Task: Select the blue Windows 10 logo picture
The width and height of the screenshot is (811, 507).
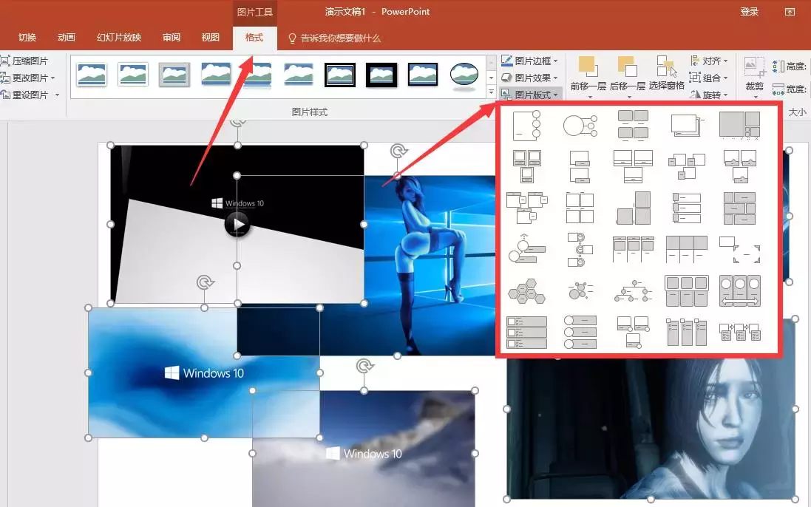Action: point(204,372)
